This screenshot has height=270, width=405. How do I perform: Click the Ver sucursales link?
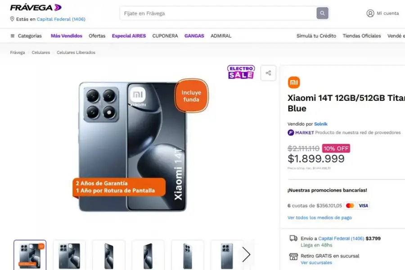(x=316, y=262)
